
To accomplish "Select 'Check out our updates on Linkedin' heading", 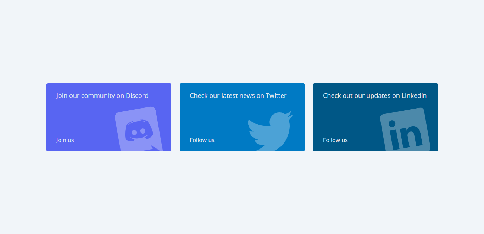I will tap(375, 96).
